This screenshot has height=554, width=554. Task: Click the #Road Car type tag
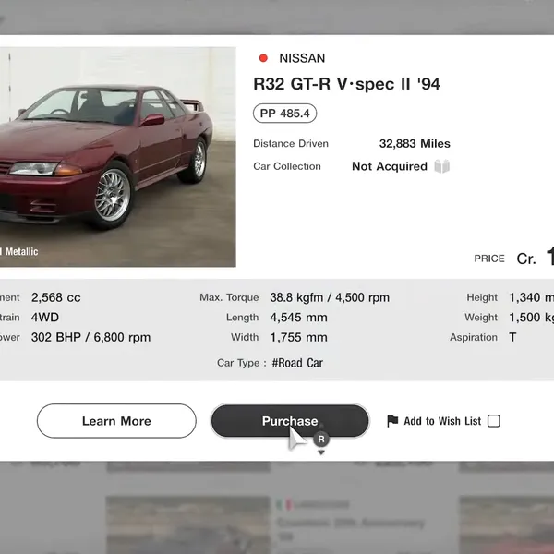297,363
